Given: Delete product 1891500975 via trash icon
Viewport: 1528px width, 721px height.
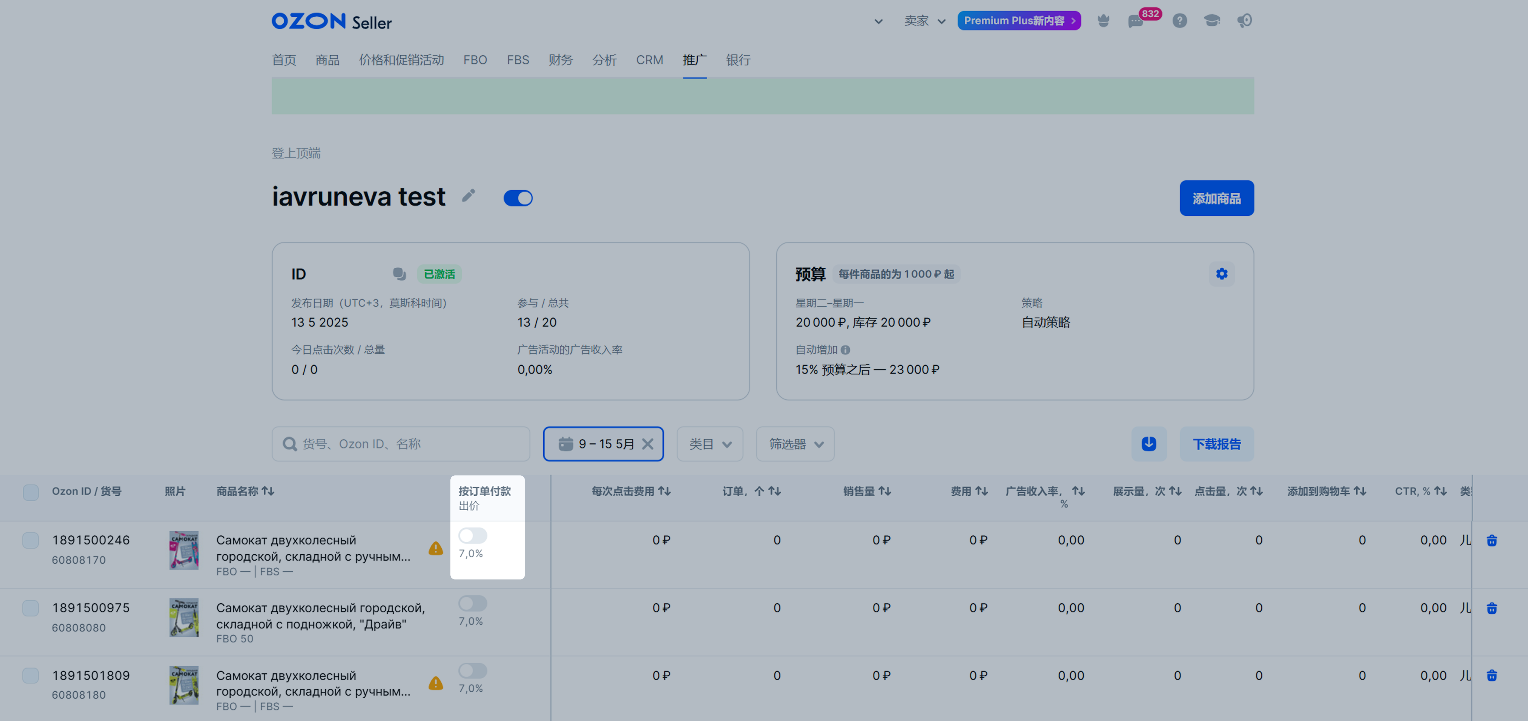Looking at the screenshot, I should tap(1491, 608).
